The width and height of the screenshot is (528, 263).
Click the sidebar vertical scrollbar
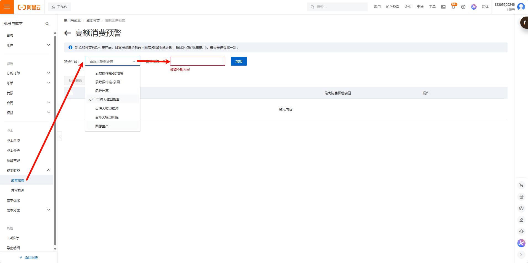55,141
